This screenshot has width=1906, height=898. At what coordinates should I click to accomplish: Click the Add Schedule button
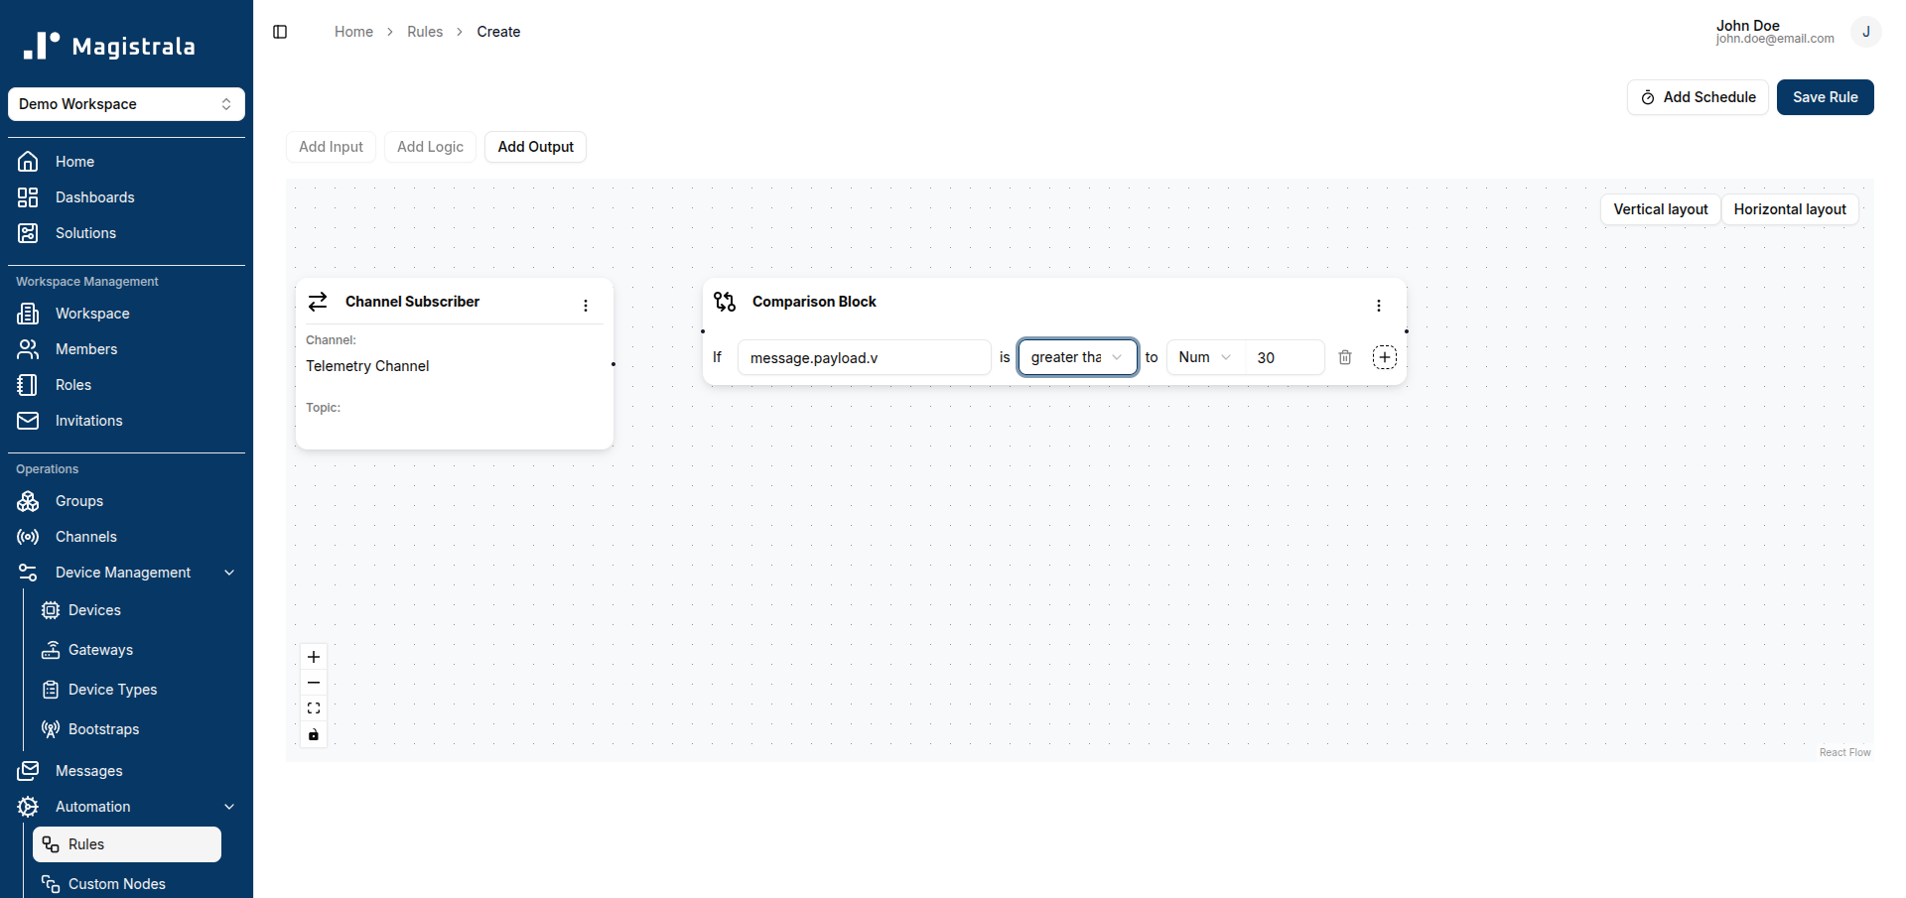[x=1698, y=97]
